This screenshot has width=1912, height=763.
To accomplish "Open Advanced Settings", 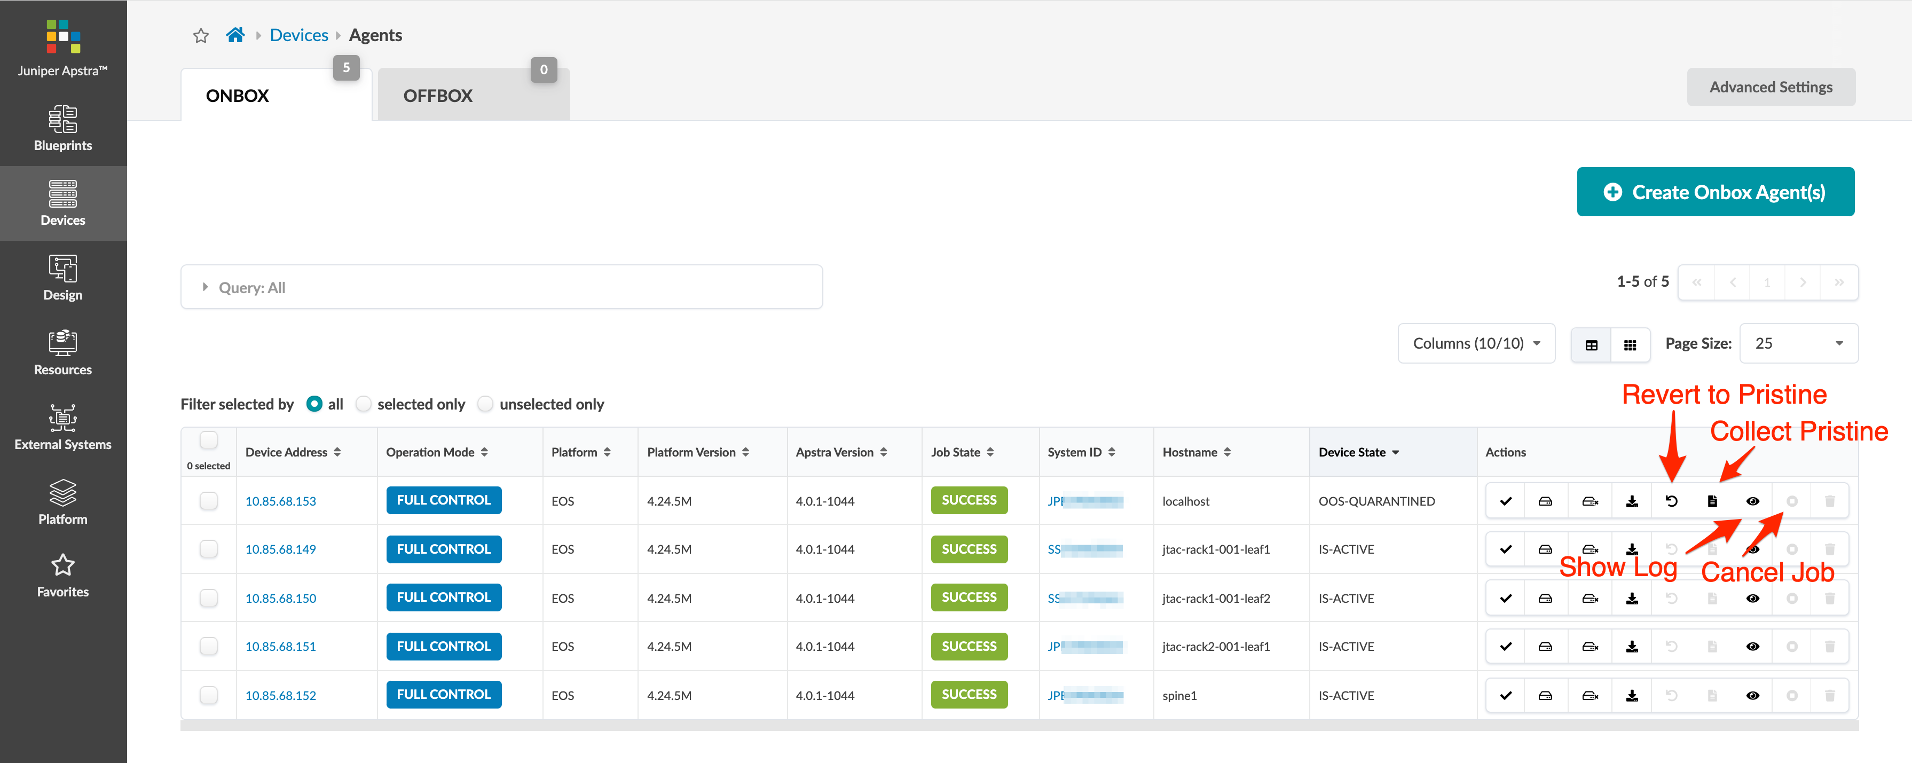I will click(x=1770, y=87).
